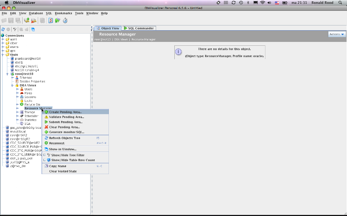The height and width of the screenshot is (216, 347).
Task: Select the Session Properties tree item
Action: pyautogui.click(x=32, y=81)
